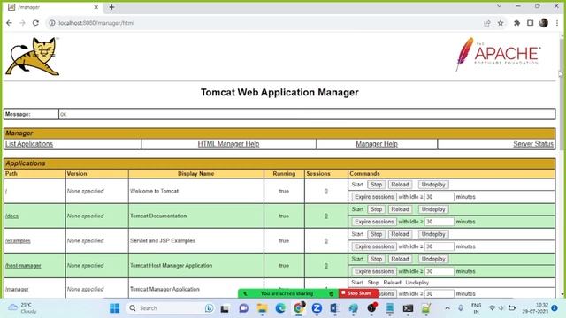Open the /host-manager application path
The height and width of the screenshot is (318, 566).
click(23, 266)
